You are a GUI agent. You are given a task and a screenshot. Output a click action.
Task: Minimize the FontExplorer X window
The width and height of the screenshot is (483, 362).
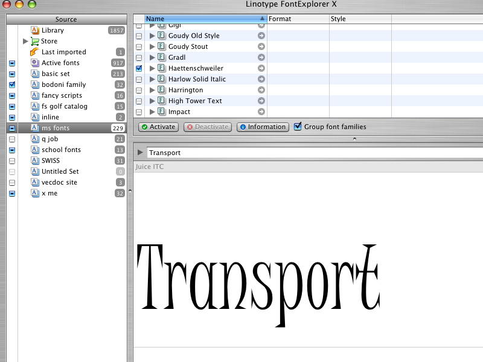[19, 4]
